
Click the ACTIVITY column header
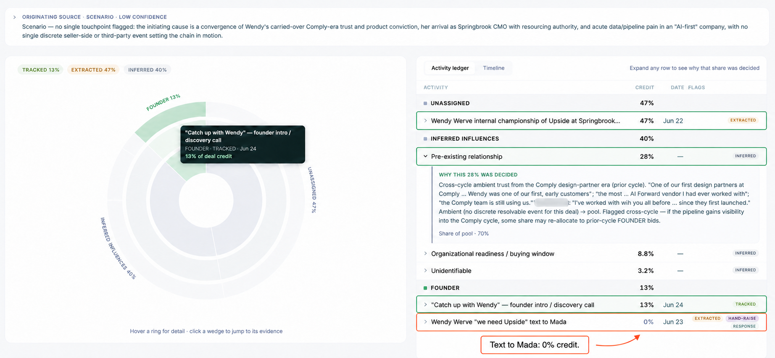(435, 88)
